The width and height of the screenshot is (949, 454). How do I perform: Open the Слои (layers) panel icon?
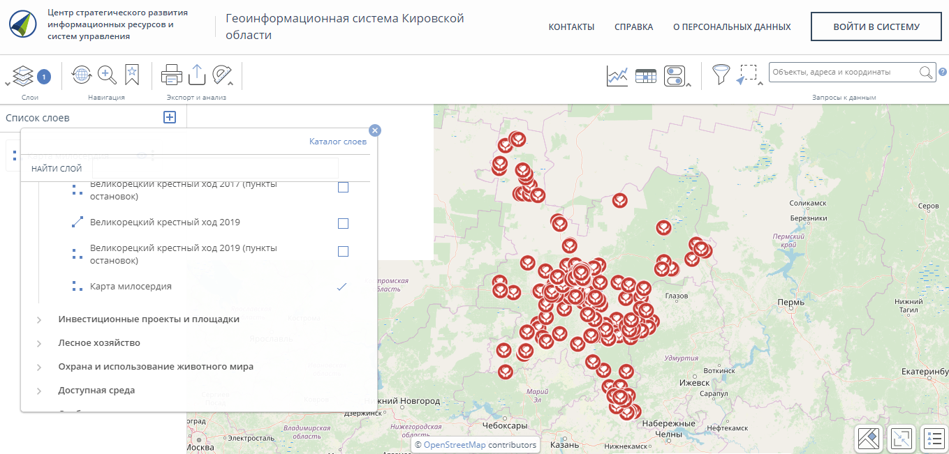pyautogui.click(x=23, y=75)
